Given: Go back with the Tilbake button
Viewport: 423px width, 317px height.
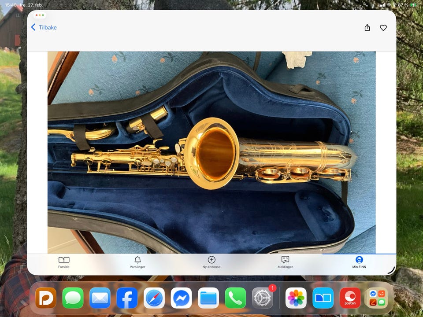Looking at the screenshot, I should pyautogui.click(x=44, y=27).
